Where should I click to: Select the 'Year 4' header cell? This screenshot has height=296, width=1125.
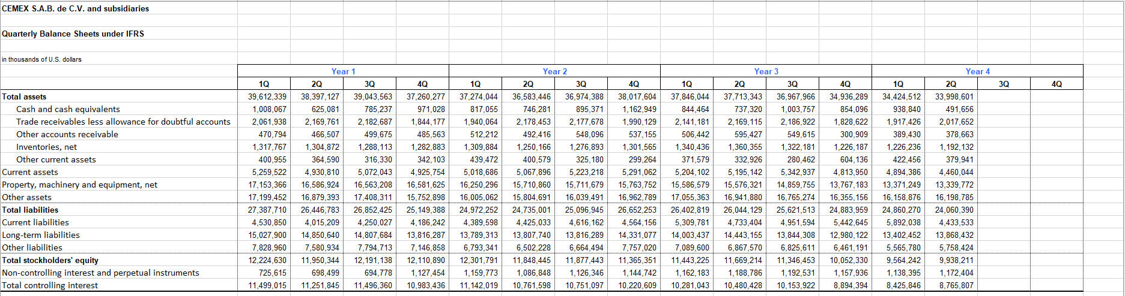coord(978,71)
